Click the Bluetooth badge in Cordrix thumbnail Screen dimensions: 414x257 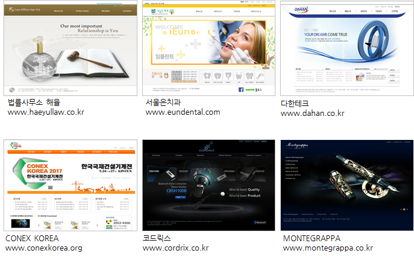260,222
